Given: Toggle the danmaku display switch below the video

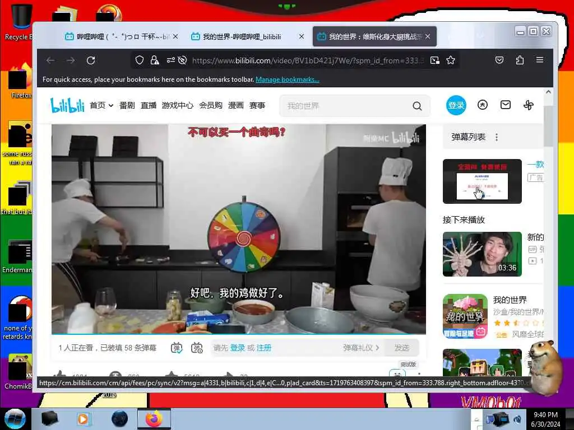Looking at the screenshot, I should coord(177,348).
